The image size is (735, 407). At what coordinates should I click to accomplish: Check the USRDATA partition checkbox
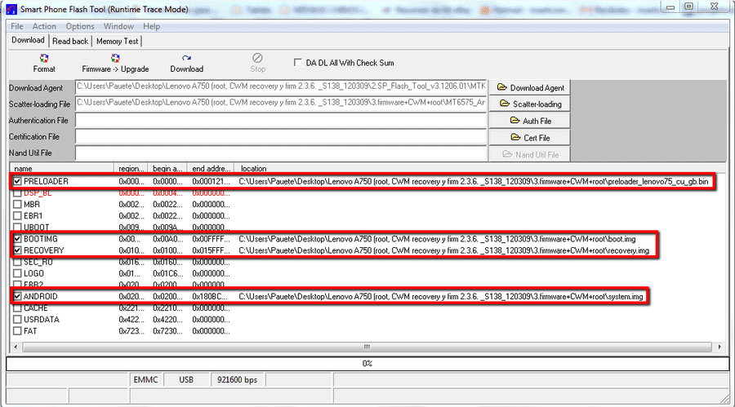tap(17, 320)
